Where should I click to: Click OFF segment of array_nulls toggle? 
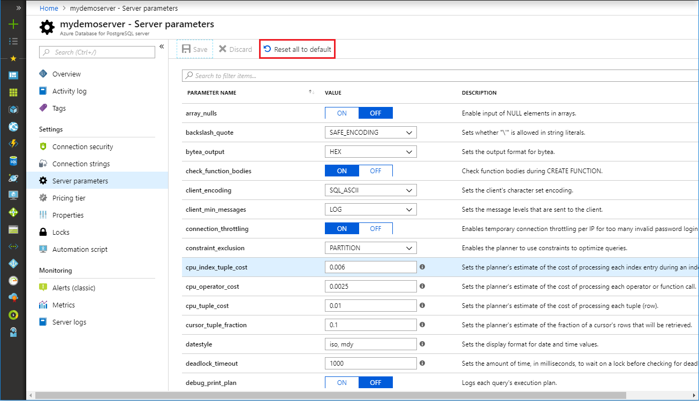click(376, 113)
